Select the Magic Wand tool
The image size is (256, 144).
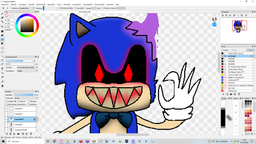[2, 56]
